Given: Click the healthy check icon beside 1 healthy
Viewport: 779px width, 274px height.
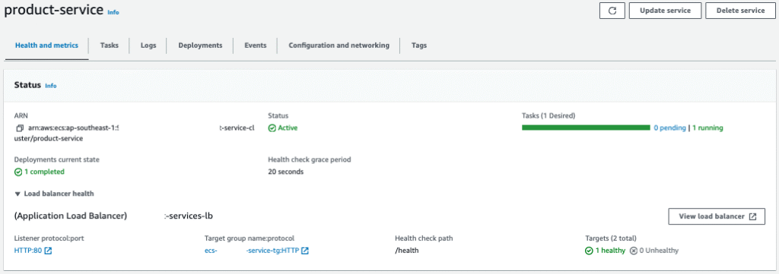Looking at the screenshot, I should click(589, 250).
